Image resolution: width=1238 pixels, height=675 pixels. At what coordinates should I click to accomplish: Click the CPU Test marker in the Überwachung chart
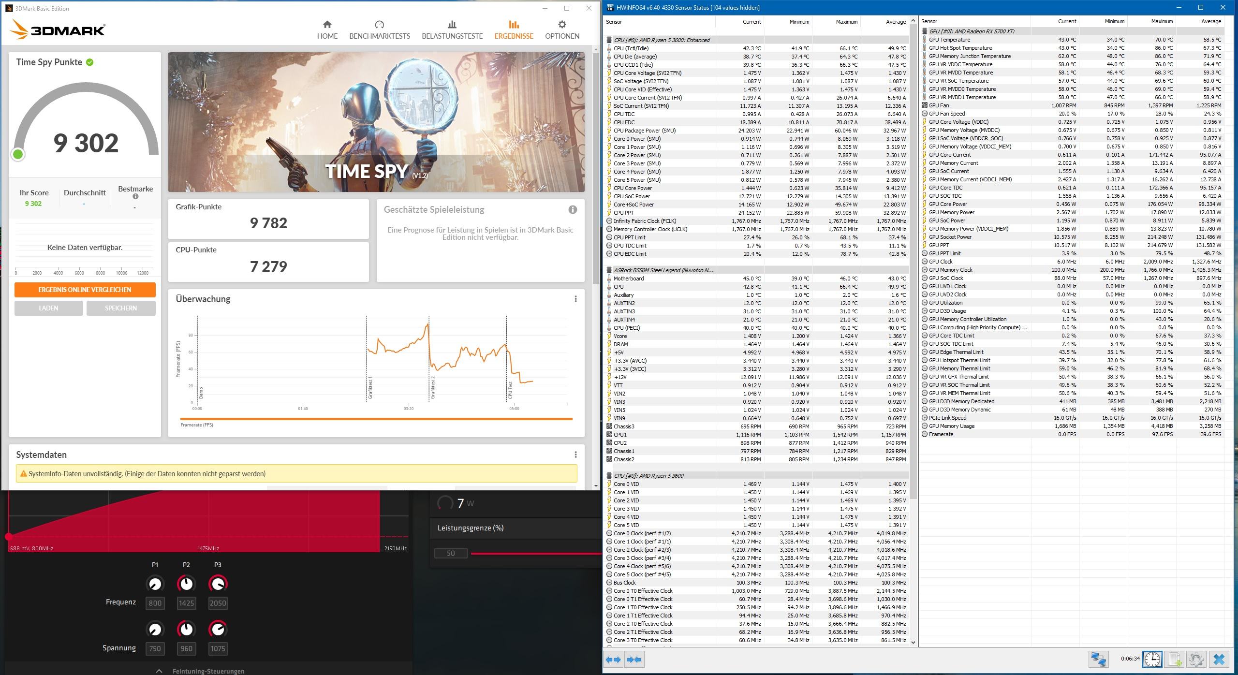pyautogui.click(x=510, y=390)
